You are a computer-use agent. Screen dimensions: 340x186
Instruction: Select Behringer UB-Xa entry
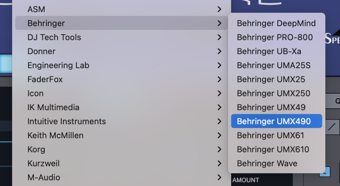[x=269, y=52]
